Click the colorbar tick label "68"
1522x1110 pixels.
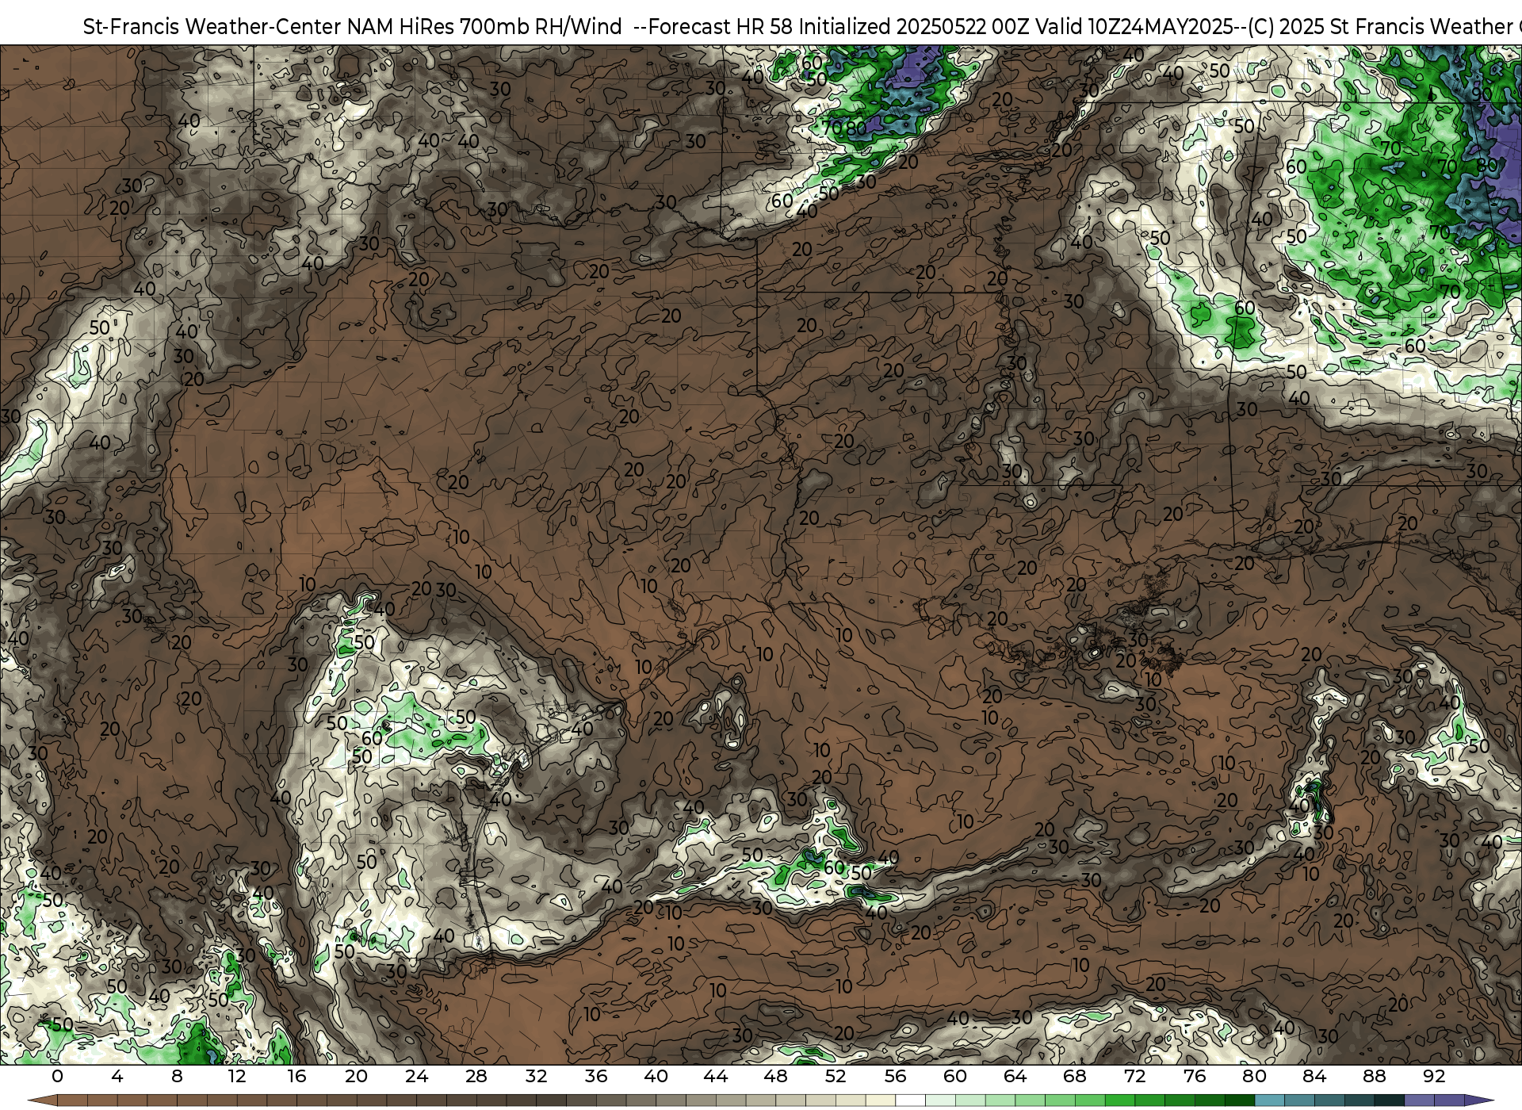coord(1075,1076)
